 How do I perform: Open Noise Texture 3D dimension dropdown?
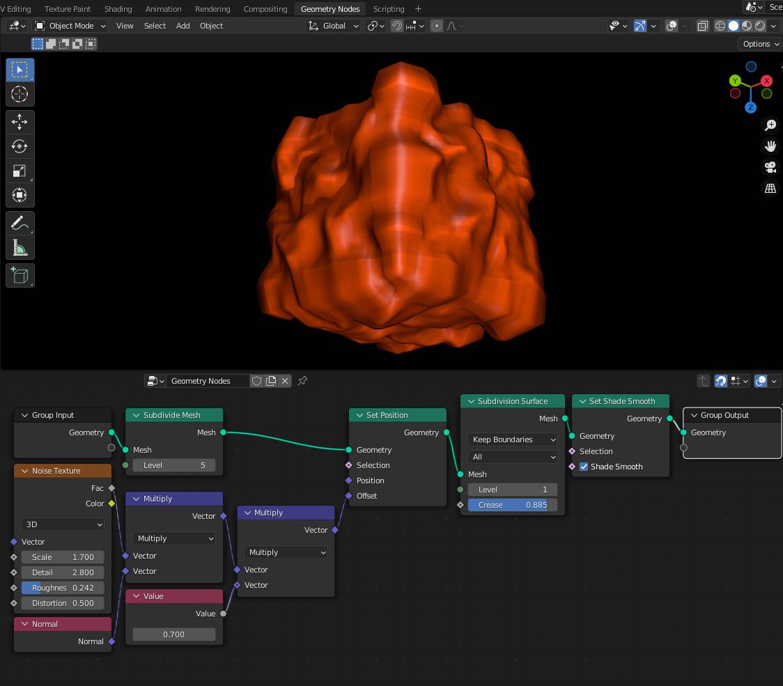pos(62,524)
